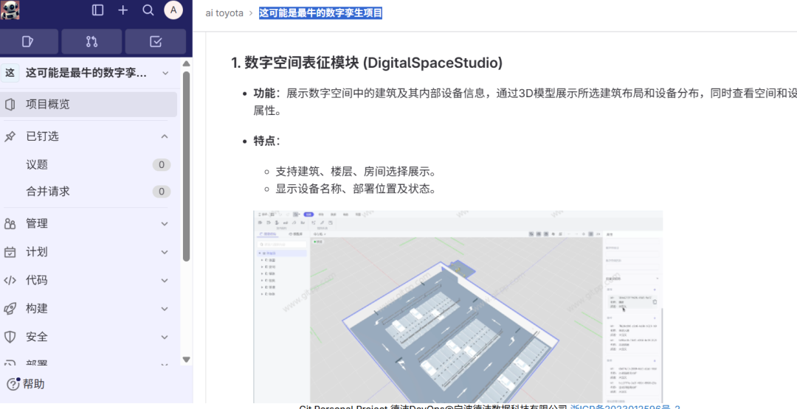Open the DigitalSpaceStudio screenshot image
Image resolution: width=797 pixels, height=409 pixels.
pyautogui.click(x=458, y=307)
